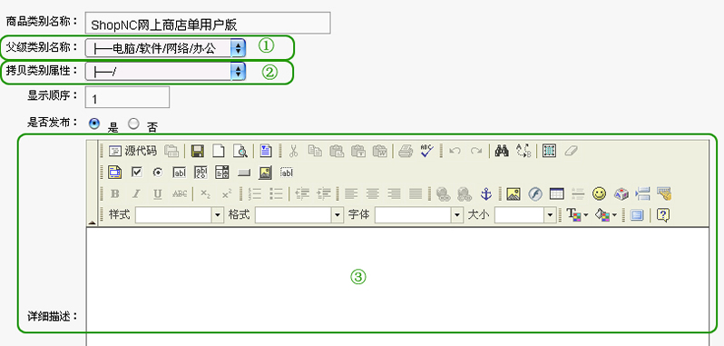Open the text color picker
Viewport: 724px width, 346px height.
[x=577, y=215]
